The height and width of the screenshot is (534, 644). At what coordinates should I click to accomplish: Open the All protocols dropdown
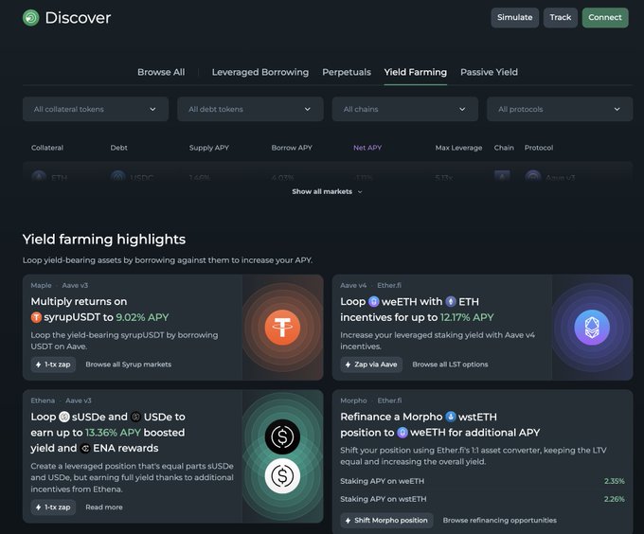560,109
